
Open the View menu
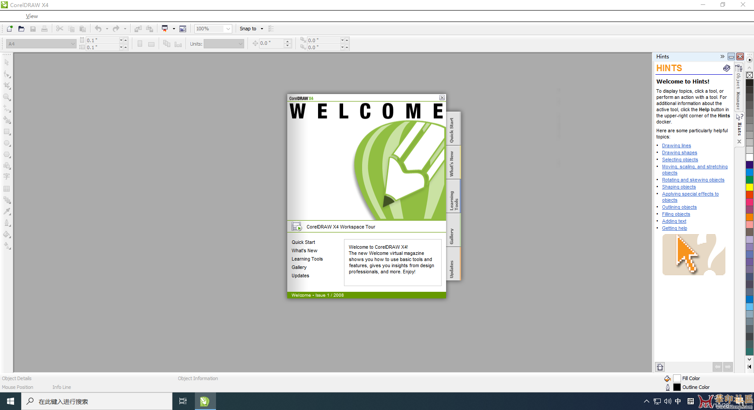pyautogui.click(x=32, y=16)
